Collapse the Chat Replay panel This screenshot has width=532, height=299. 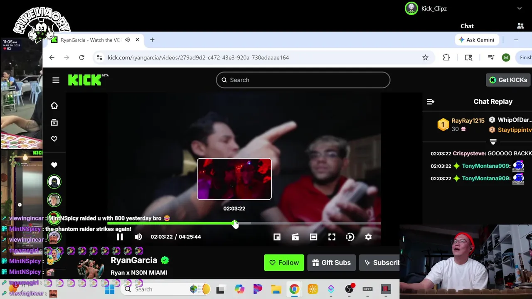pos(431,102)
